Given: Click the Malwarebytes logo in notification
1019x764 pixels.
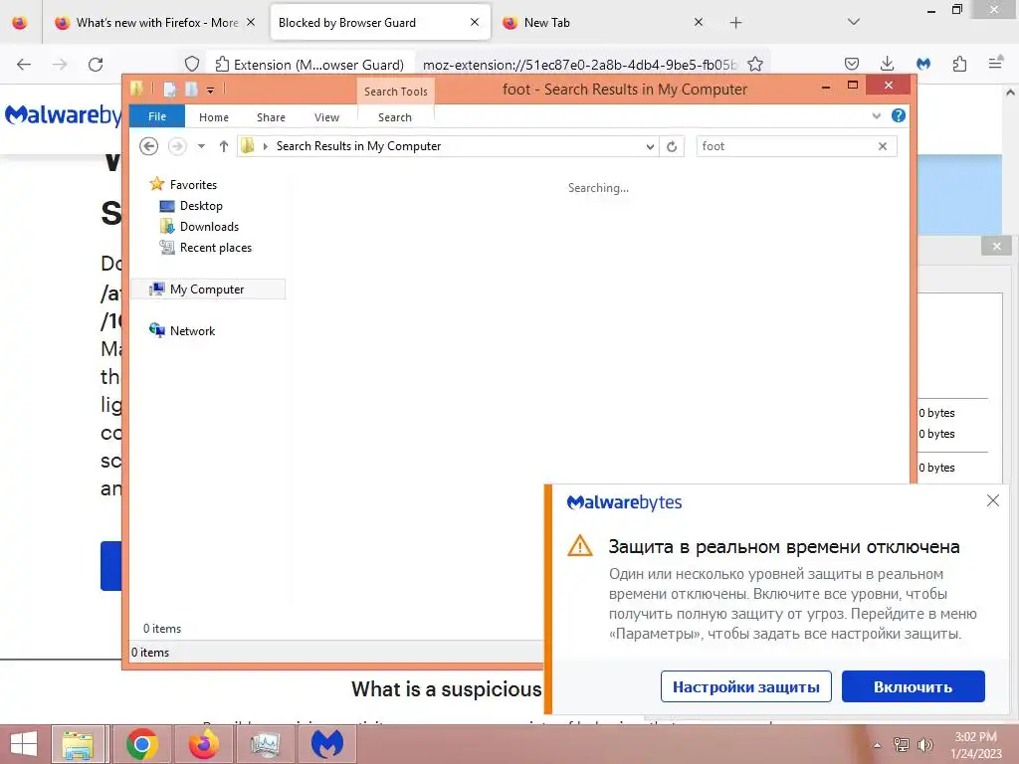Looking at the screenshot, I should coord(624,502).
